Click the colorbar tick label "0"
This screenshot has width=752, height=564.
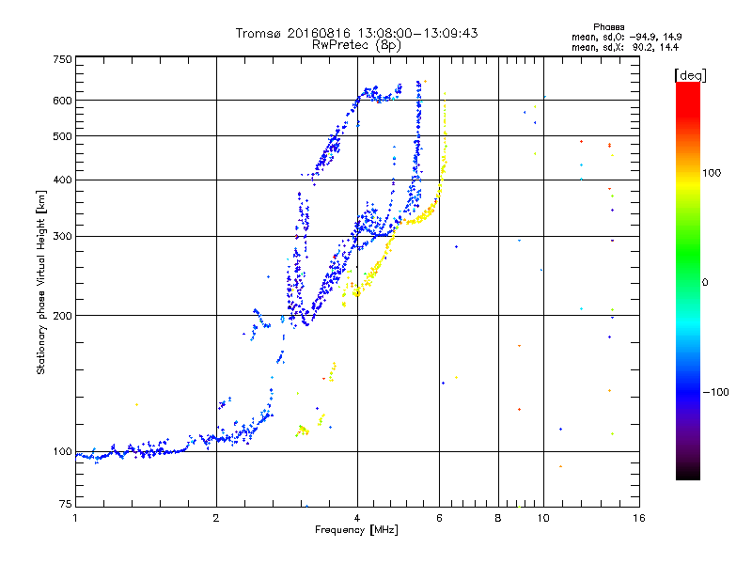click(x=704, y=283)
